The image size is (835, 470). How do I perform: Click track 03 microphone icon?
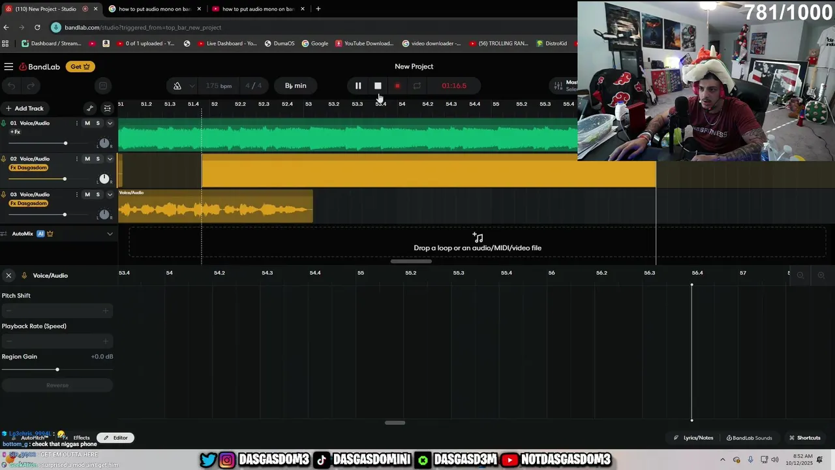coord(4,195)
